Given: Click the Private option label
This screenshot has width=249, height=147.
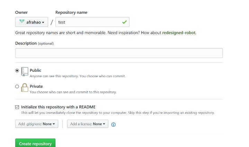Looking at the screenshot, I should pyautogui.click(x=36, y=86).
